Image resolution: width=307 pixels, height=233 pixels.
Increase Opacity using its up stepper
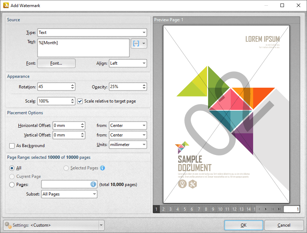(144, 85)
